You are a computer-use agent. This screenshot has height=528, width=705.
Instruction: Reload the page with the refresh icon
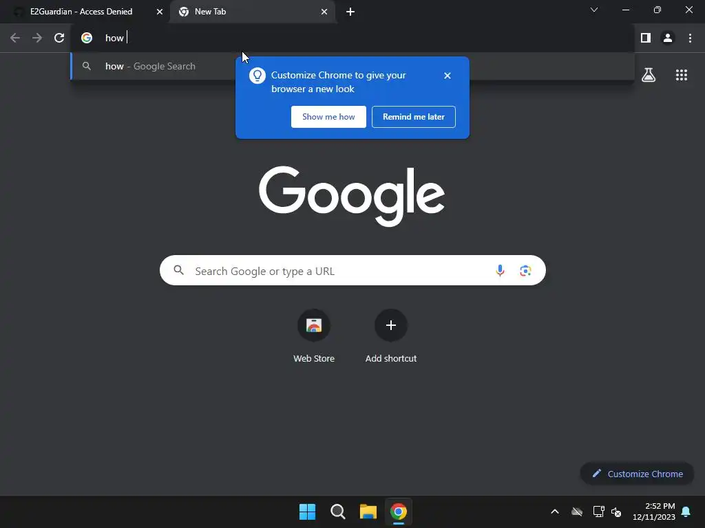(x=59, y=38)
